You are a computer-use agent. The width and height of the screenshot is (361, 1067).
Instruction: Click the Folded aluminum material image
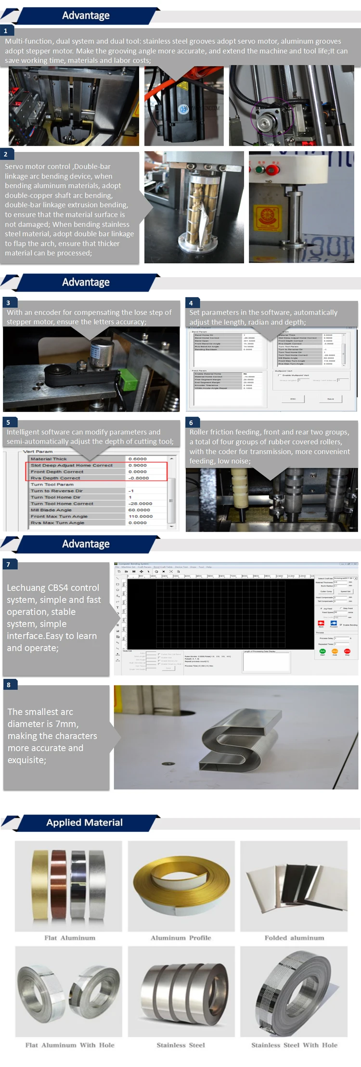(294, 886)
